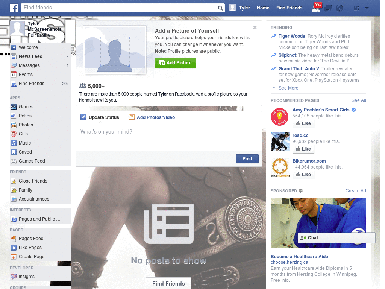
Task: Like Amy Poehler's Smart Girls page
Action: tap(303, 123)
